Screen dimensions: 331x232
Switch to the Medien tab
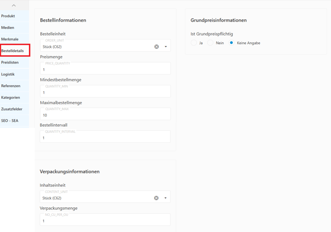coord(8,28)
